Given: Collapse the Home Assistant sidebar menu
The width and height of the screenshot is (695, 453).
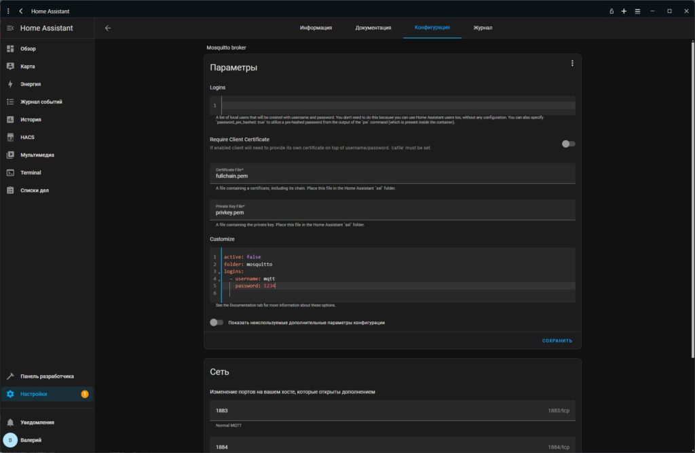Looking at the screenshot, I should [x=10, y=28].
